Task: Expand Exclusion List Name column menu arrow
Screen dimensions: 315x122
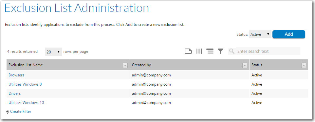Action: click(125, 65)
